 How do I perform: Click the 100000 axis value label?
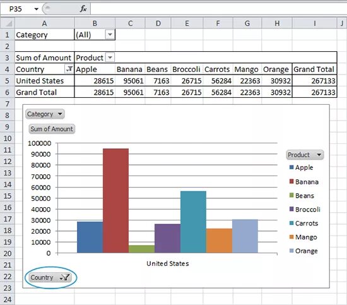(x=39, y=143)
